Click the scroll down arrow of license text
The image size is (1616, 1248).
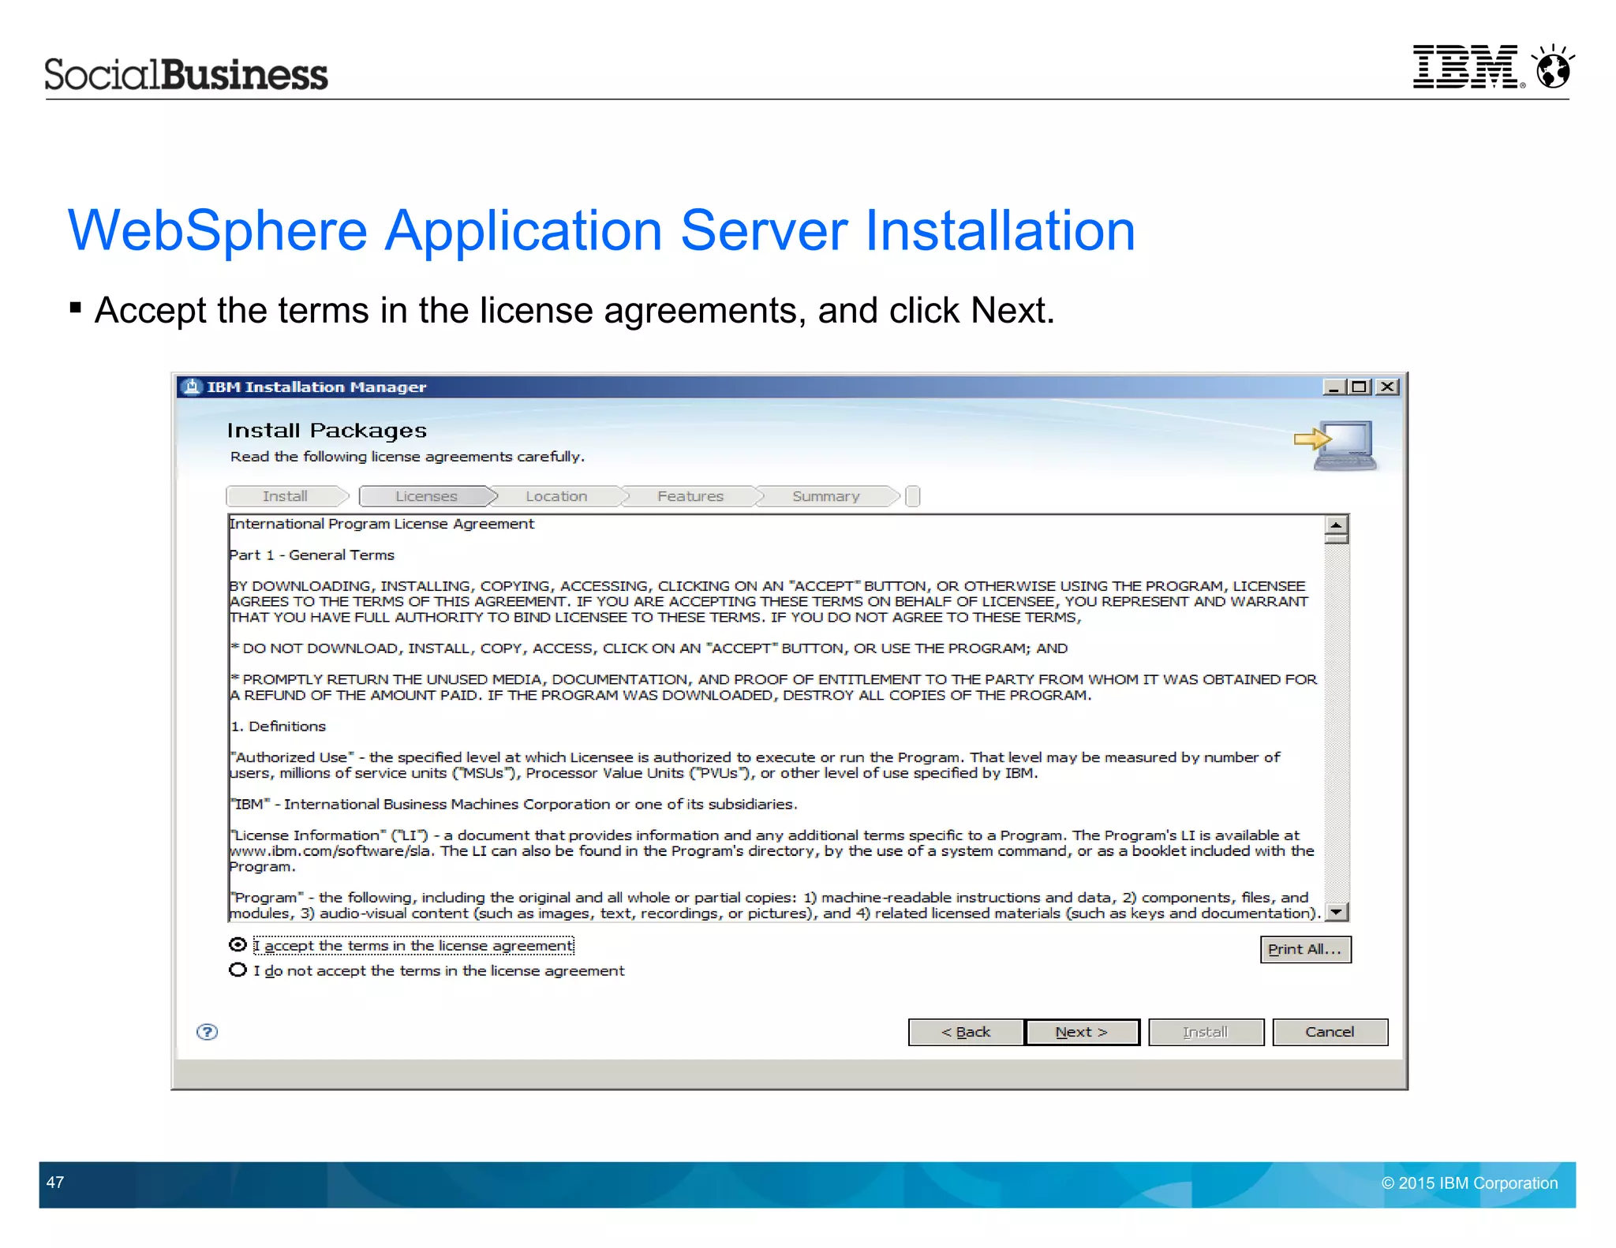(1337, 912)
